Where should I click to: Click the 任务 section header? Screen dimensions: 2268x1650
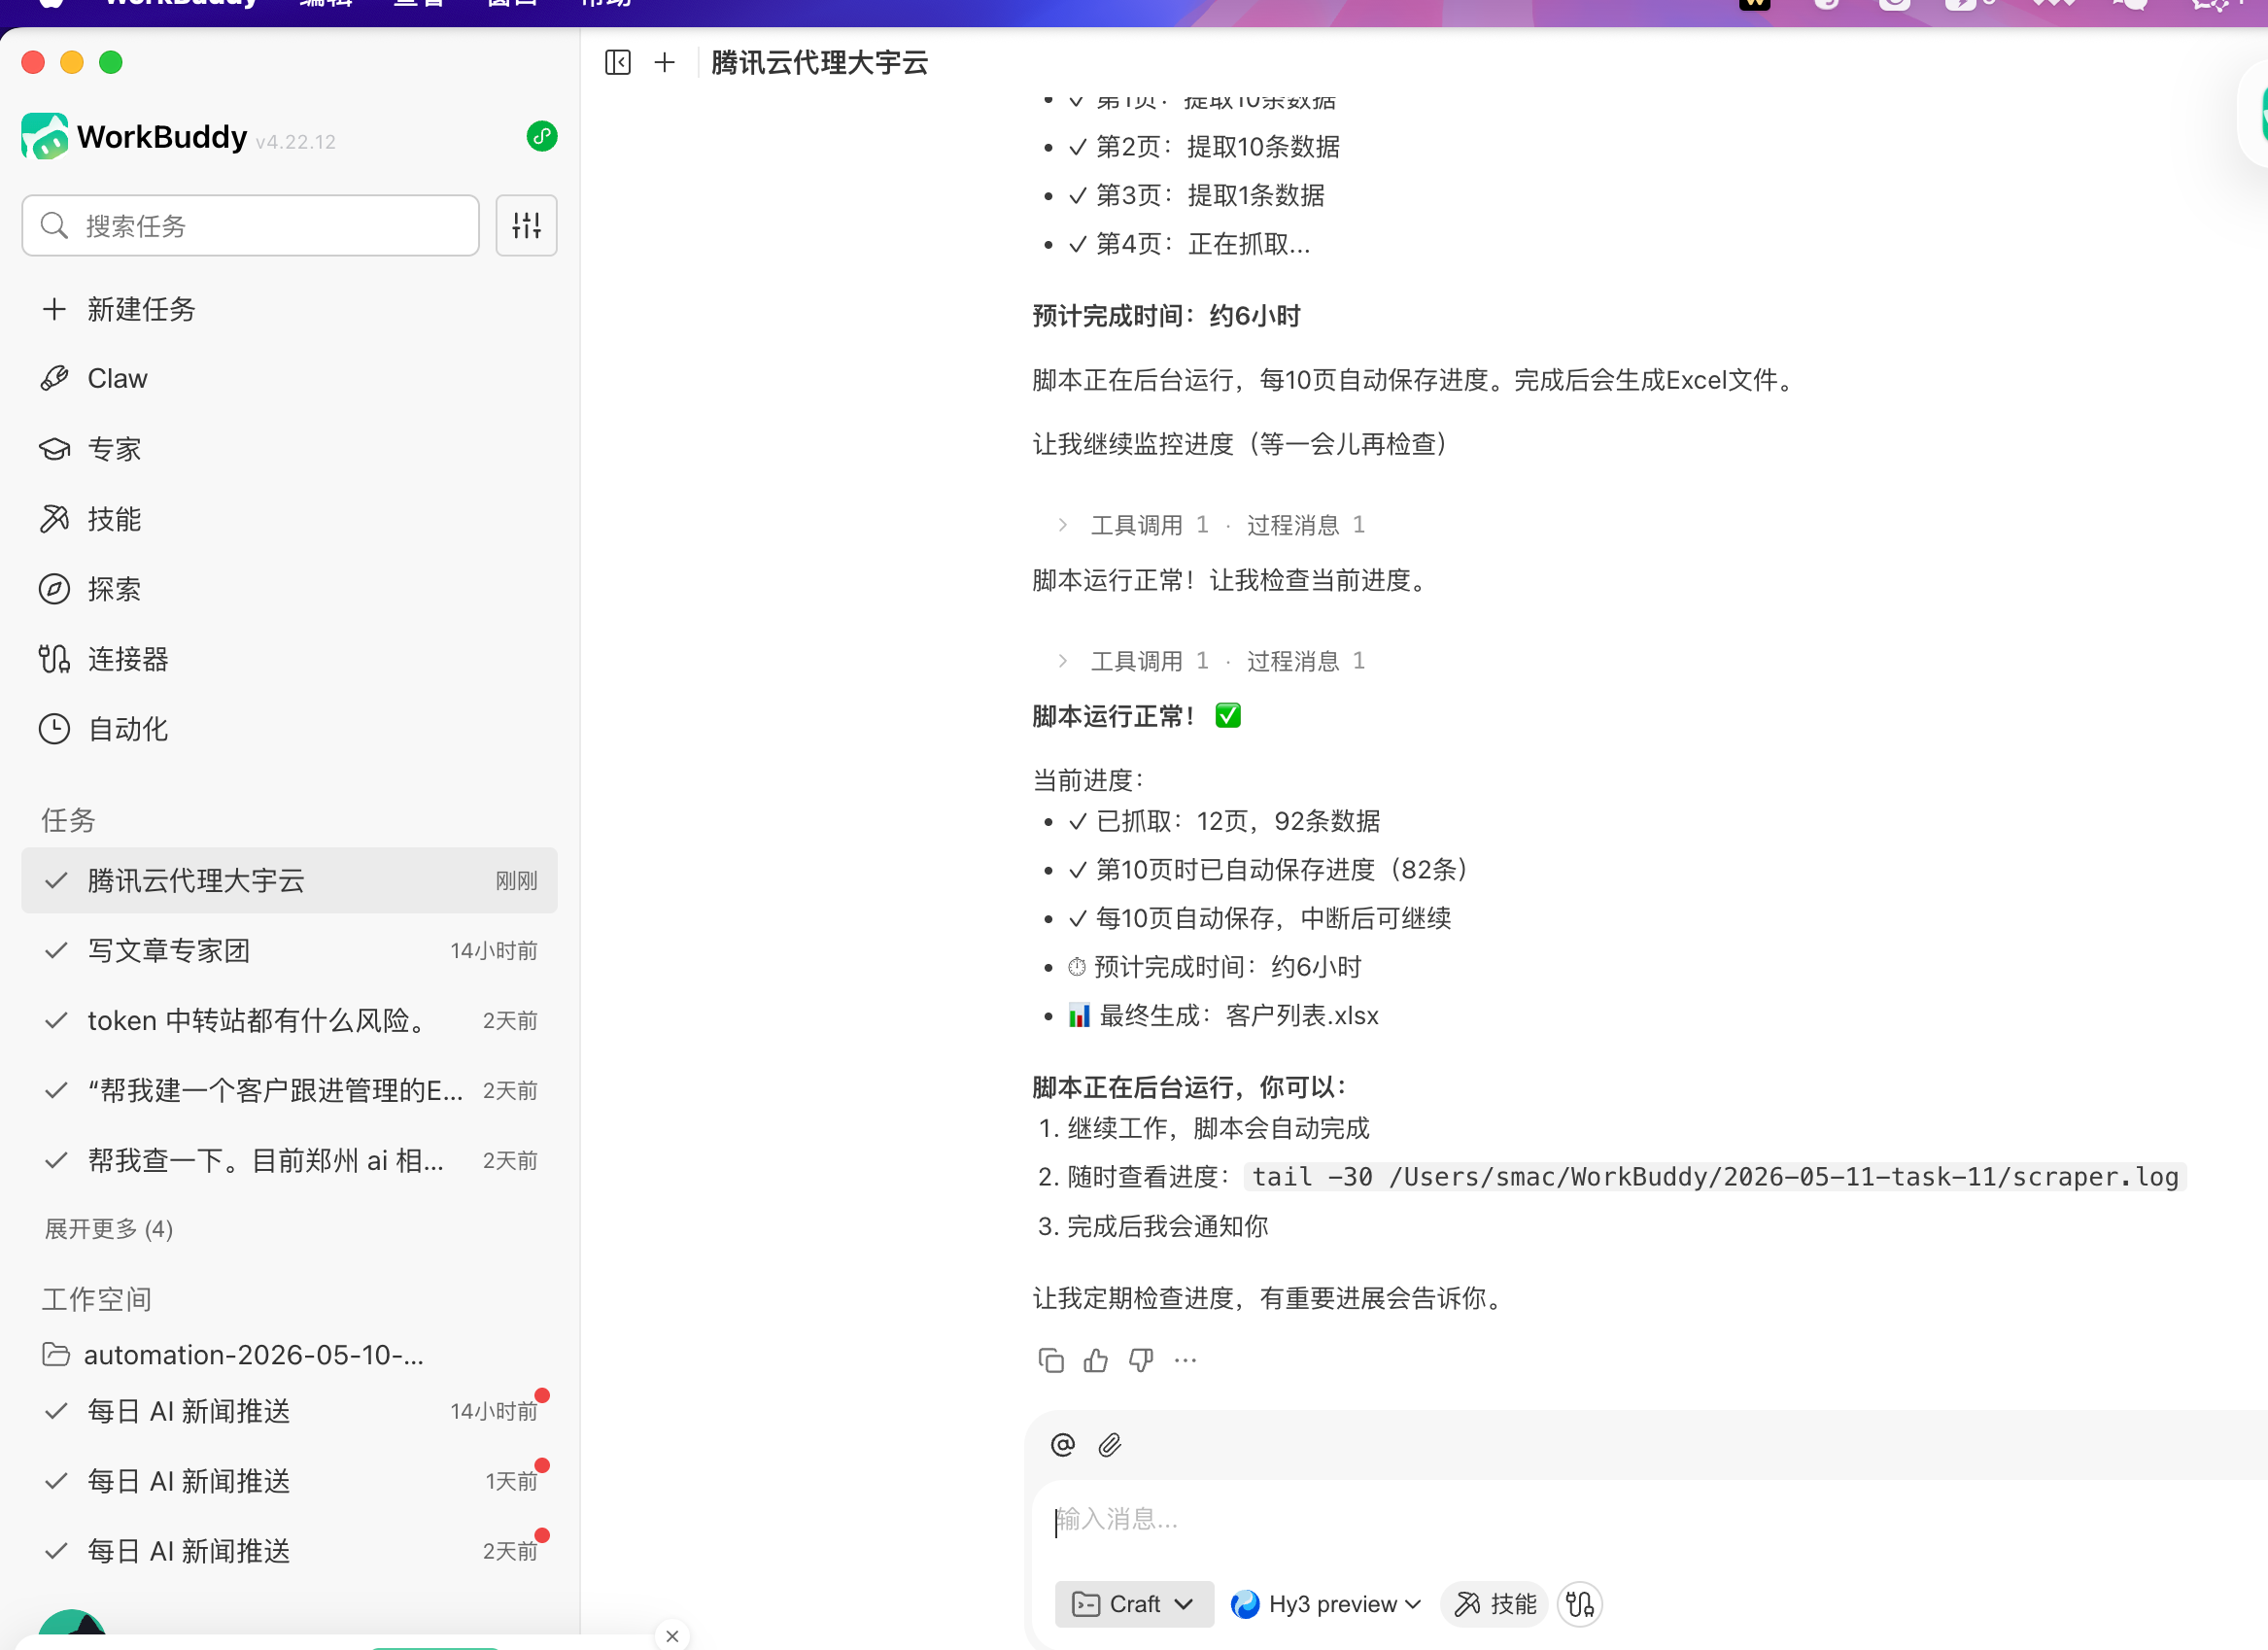coord(68,820)
